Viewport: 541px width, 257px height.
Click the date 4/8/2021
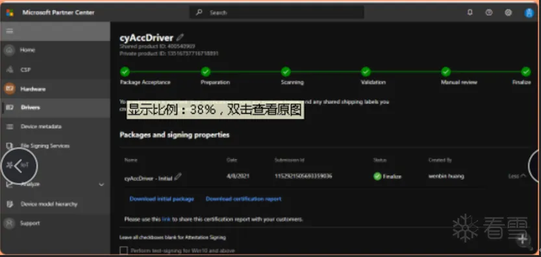(x=238, y=176)
